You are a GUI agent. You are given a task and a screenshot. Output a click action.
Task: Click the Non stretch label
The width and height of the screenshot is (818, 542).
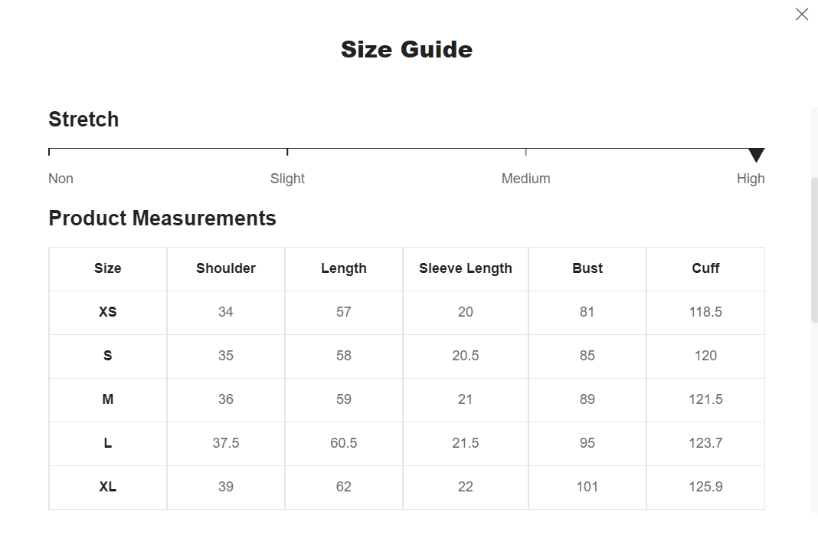(61, 179)
